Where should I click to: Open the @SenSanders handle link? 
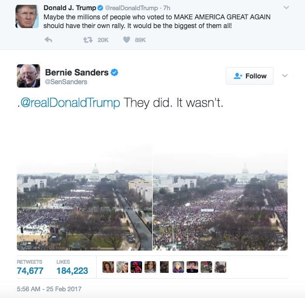pos(66,82)
